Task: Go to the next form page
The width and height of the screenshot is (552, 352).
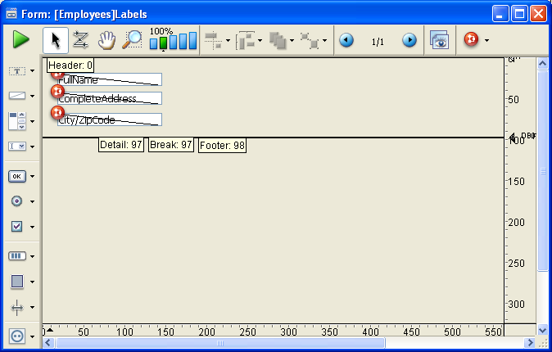Action: [x=409, y=40]
